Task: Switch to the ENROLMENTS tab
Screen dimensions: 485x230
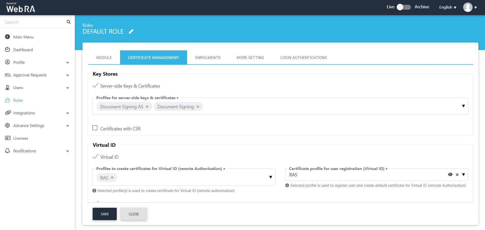Action: pyautogui.click(x=208, y=58)
